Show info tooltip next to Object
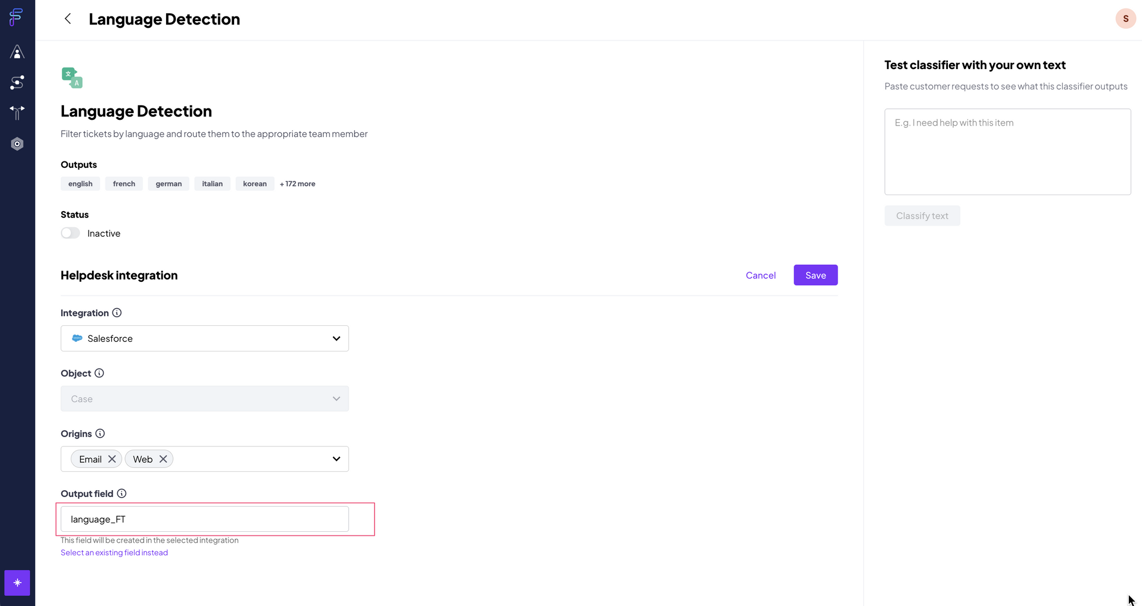Screen dimensions: 1142x606 click(x=99, y=373)
